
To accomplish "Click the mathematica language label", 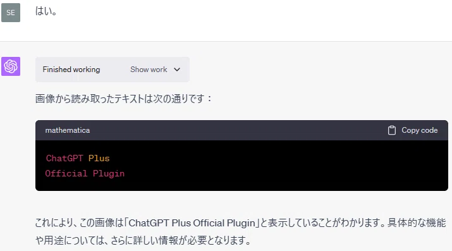I will pos(68,130).
